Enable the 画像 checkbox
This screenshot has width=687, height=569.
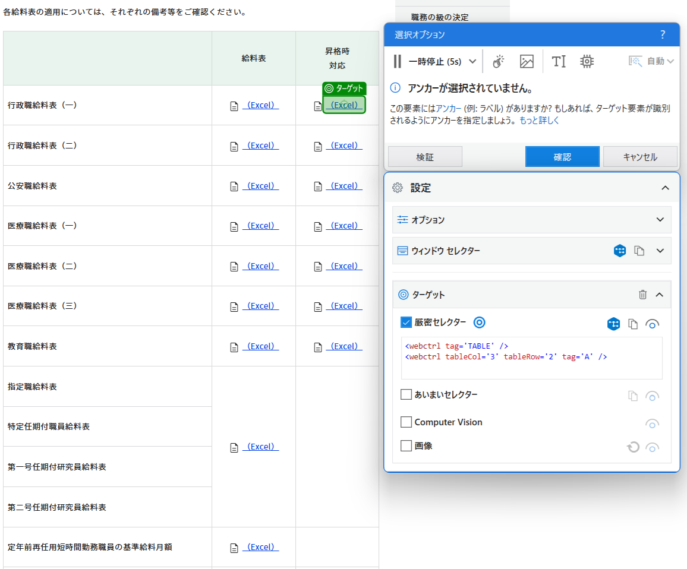coord(406,446)
